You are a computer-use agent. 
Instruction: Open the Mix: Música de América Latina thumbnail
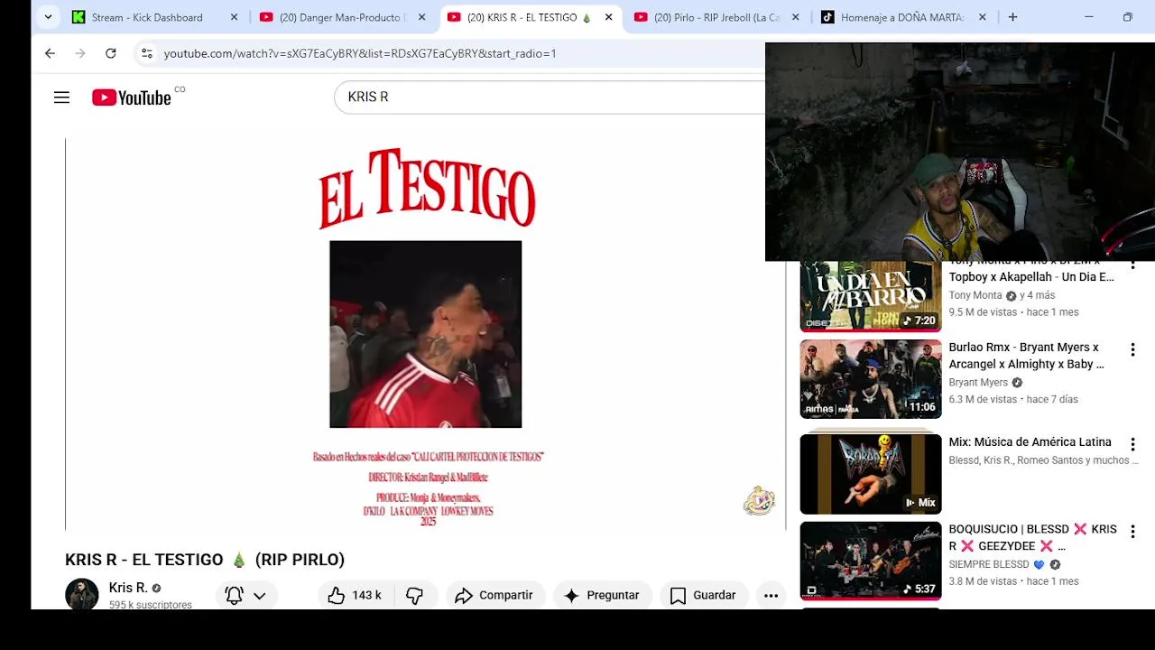(871, 474)
